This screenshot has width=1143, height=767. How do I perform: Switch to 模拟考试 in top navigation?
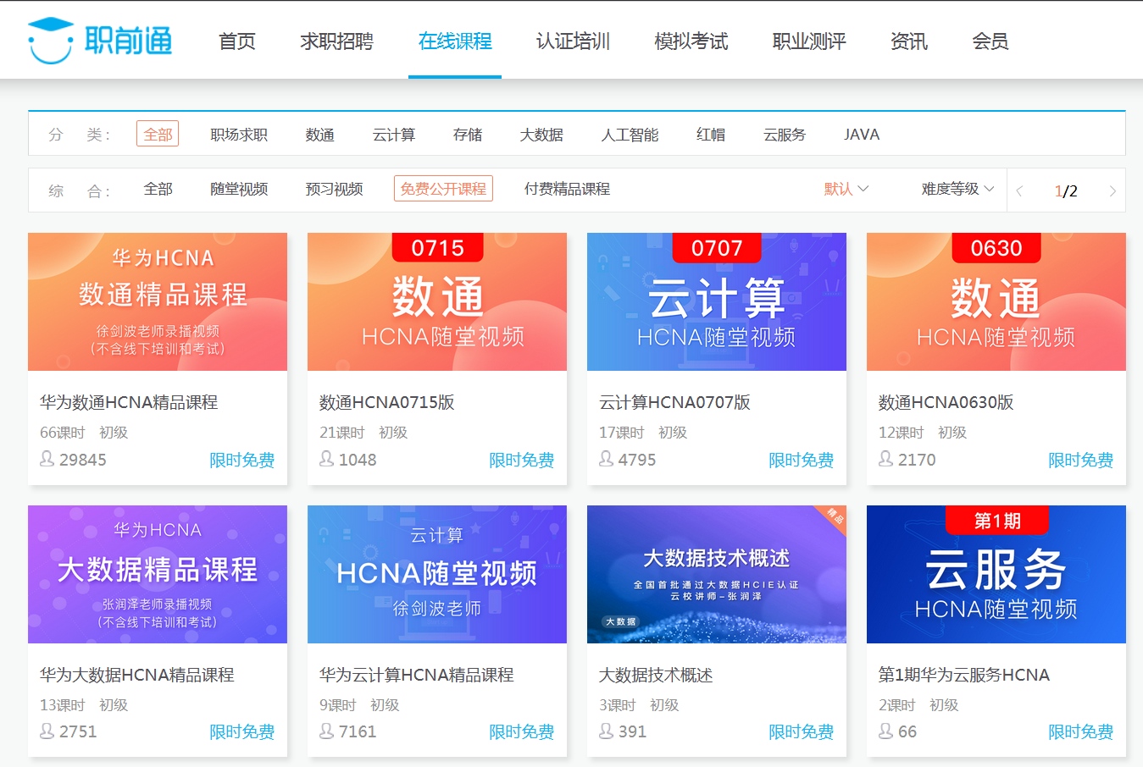(691, 41)
